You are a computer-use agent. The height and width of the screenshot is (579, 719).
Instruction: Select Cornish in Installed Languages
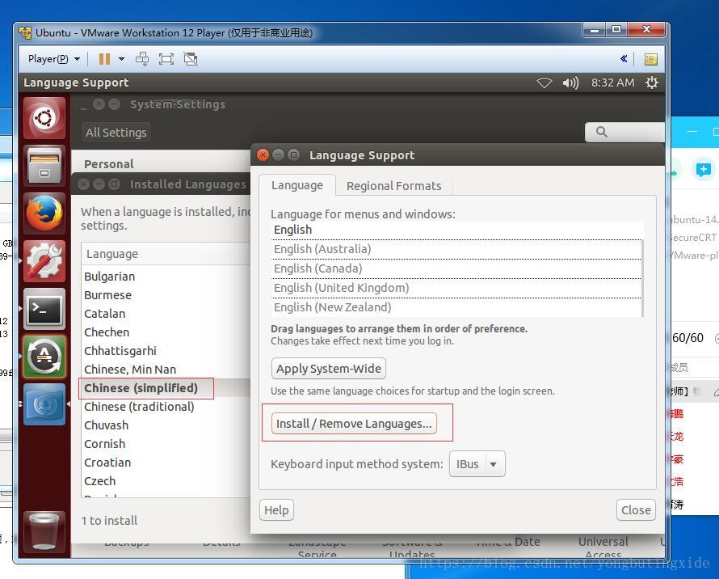coord(166,443)
